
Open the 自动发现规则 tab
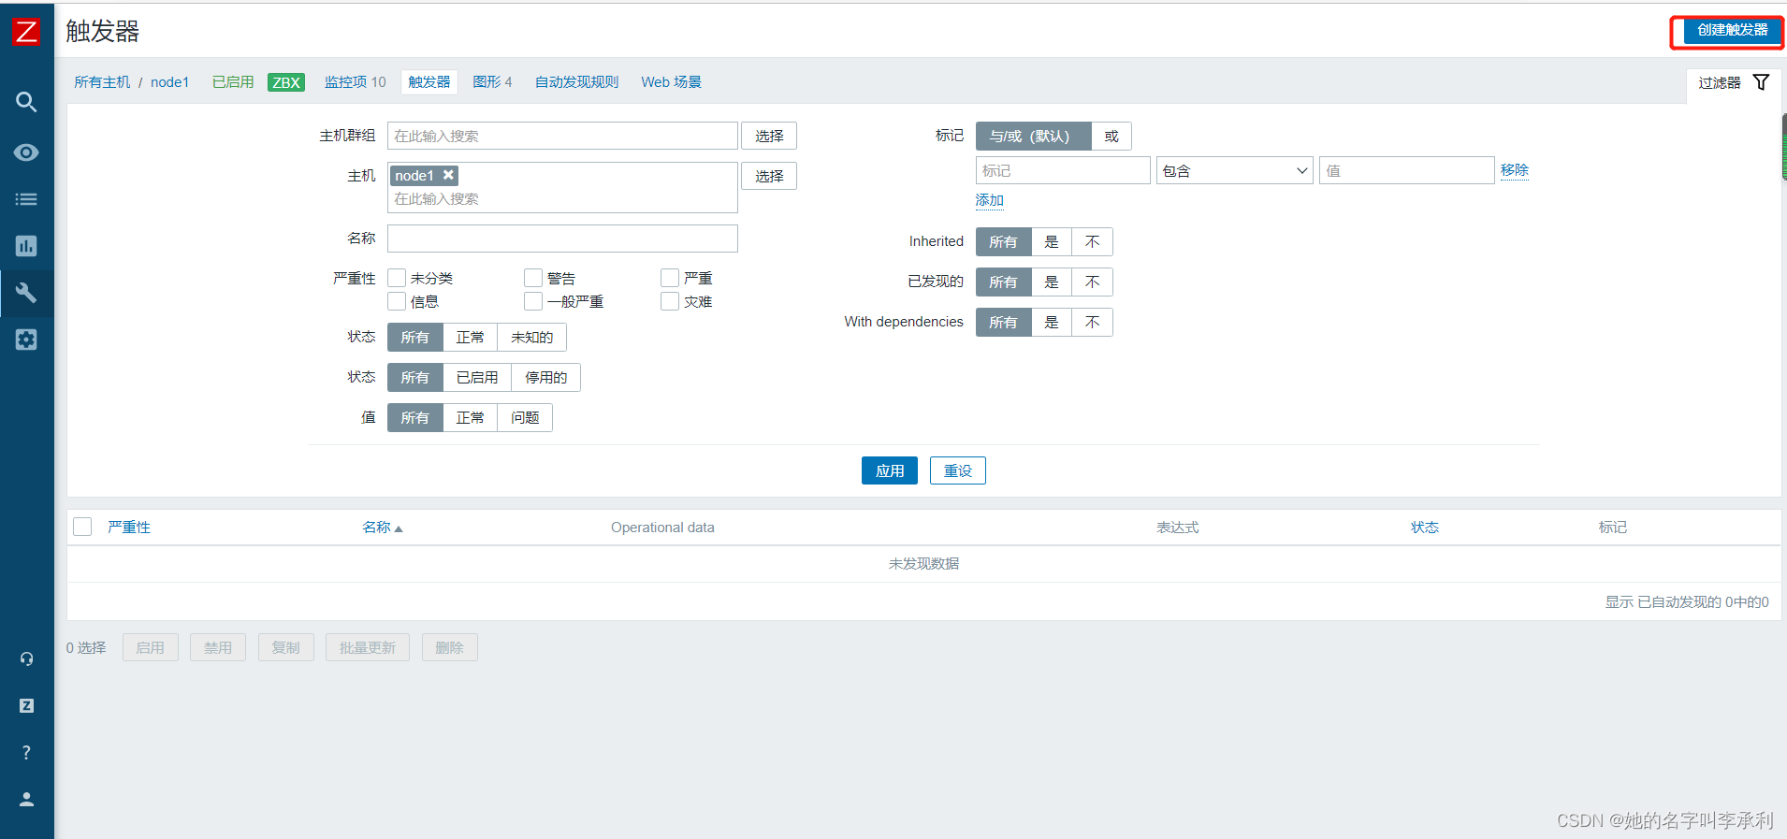[576, 82]
